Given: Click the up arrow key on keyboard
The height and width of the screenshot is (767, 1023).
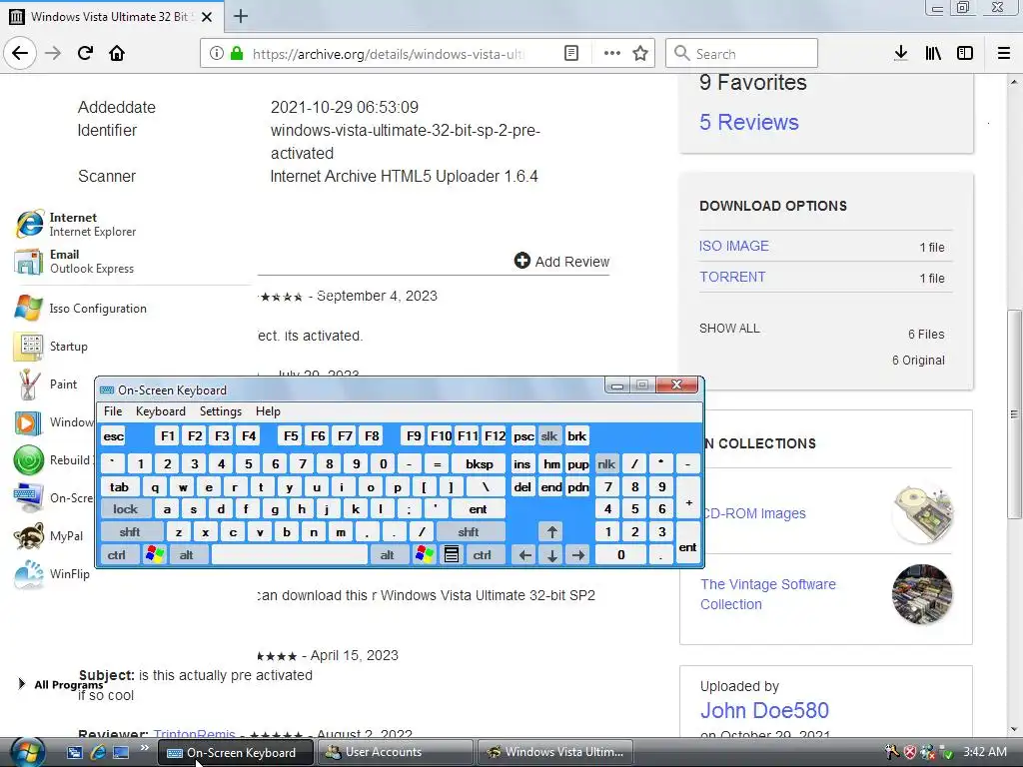Looking at the screenshot, I should click(551, 532).
